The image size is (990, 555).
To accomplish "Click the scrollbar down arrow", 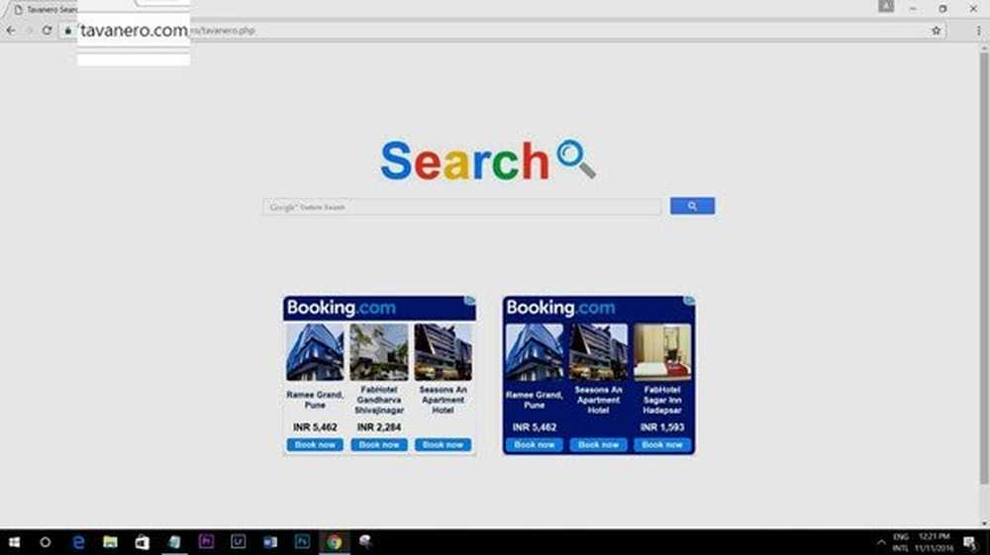I will pyautogui.click(x=984, y=522).
